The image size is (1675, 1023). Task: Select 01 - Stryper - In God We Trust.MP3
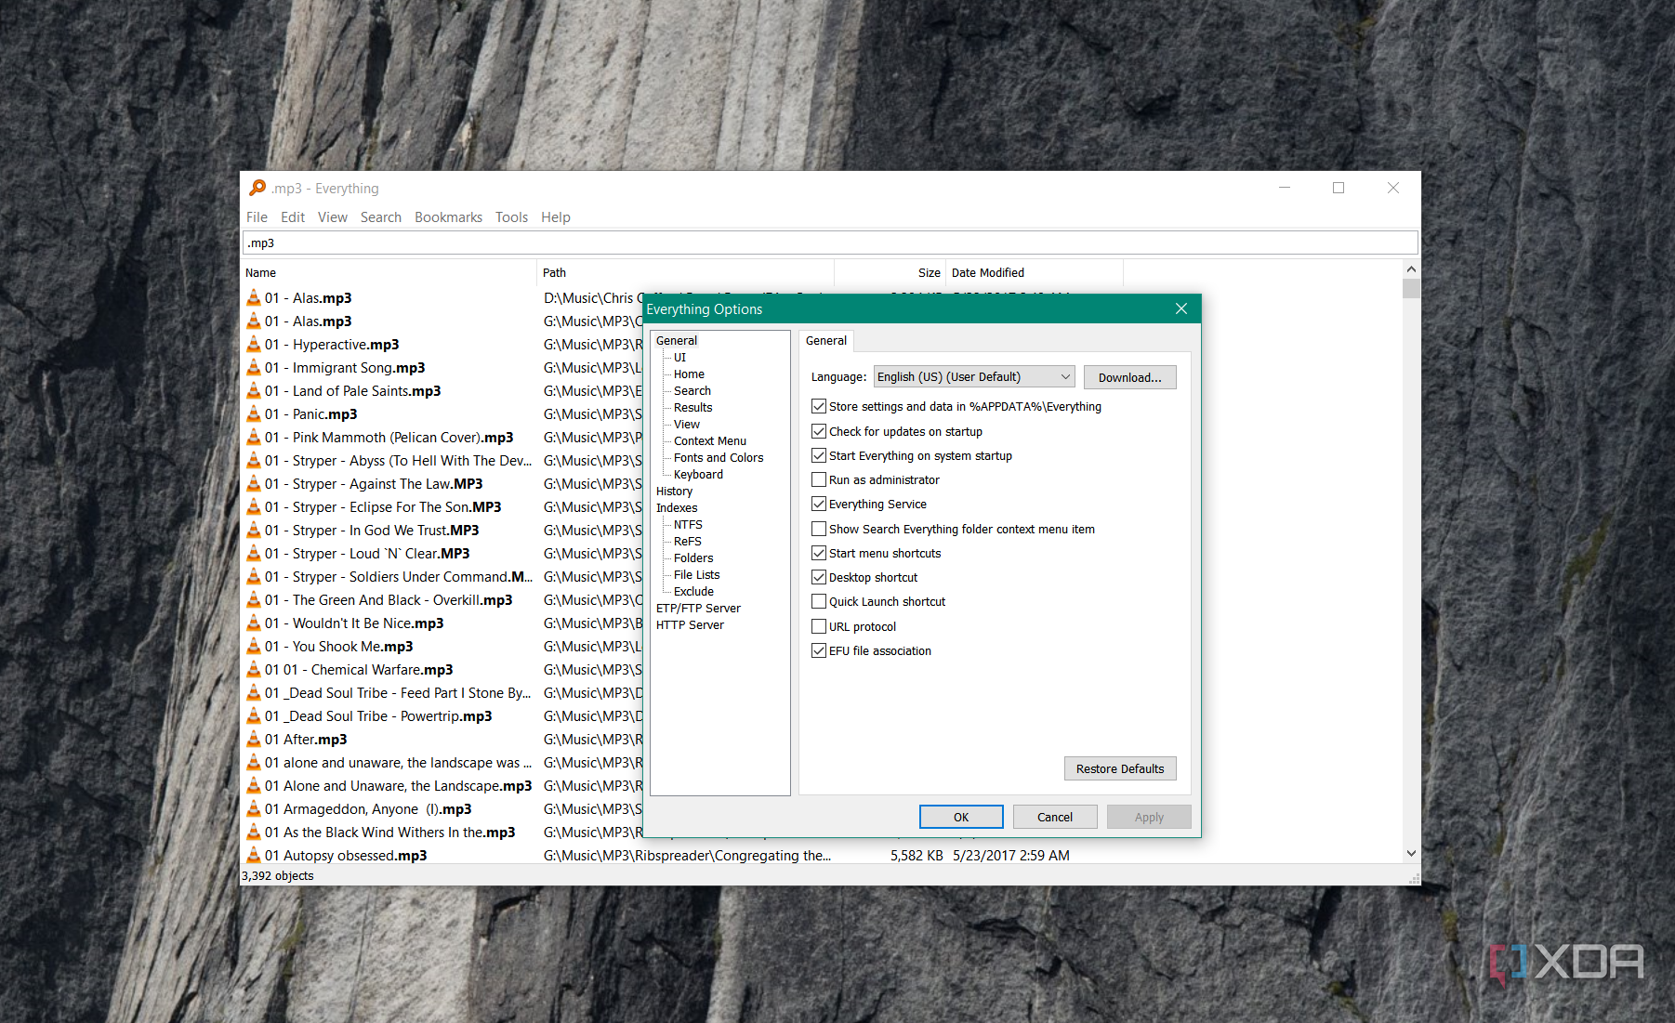(372, 530)
